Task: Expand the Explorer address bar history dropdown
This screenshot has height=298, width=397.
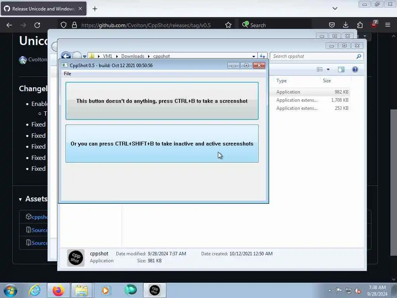Action: (x=254, y=56)
